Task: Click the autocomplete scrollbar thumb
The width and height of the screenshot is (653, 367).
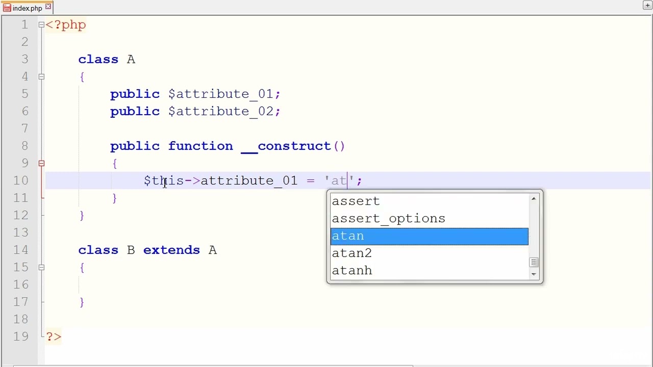Action: (x=534, y=263)
